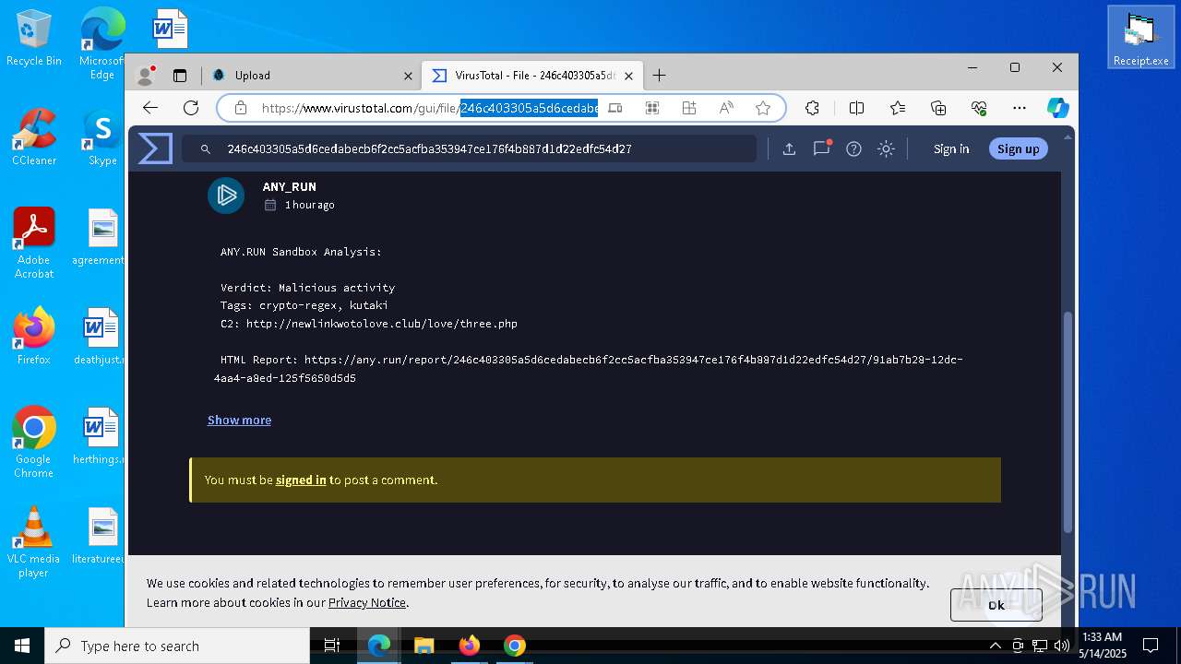
Task: Click the search magnifier icon in VirusTotal
Action: (206, 148)
